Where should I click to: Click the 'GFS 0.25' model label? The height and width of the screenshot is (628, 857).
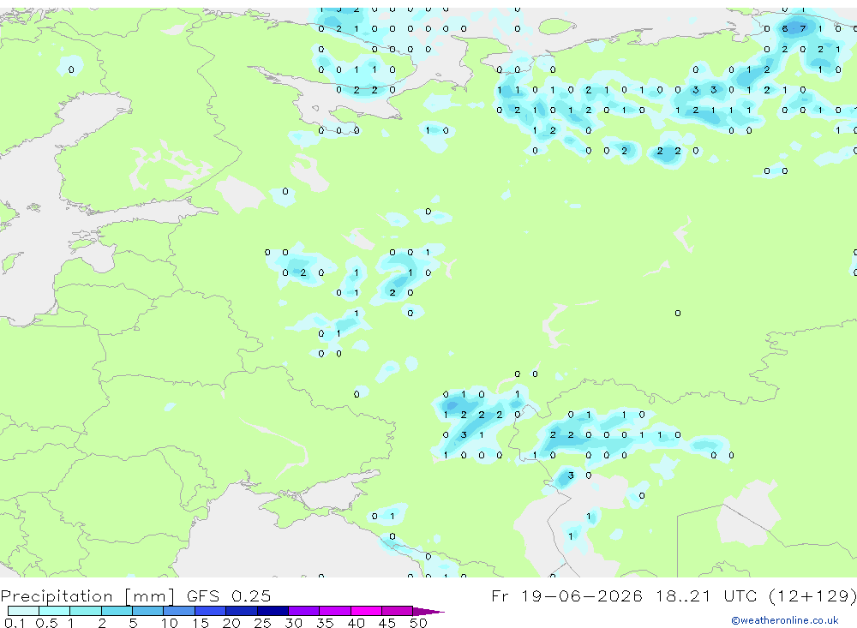[229, 595]
